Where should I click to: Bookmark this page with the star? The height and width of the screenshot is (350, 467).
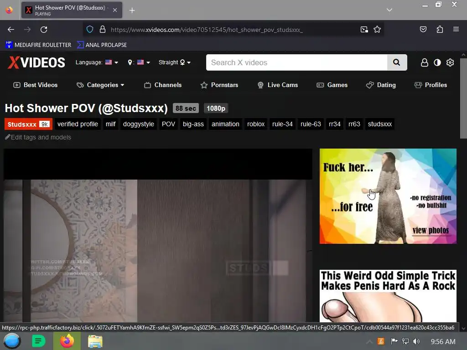(377, 29)
